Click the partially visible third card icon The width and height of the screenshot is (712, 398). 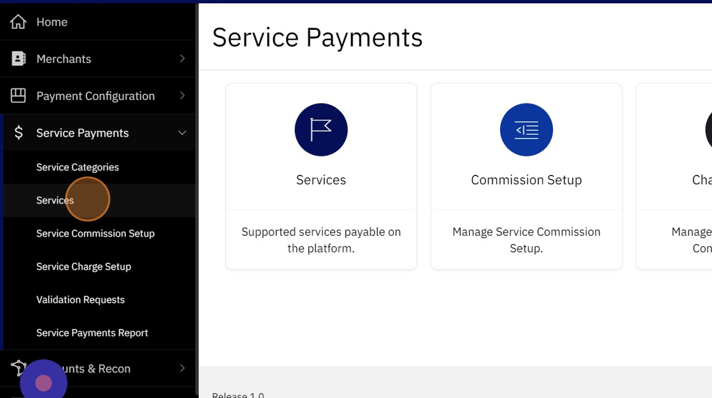(x=708, y=130)
